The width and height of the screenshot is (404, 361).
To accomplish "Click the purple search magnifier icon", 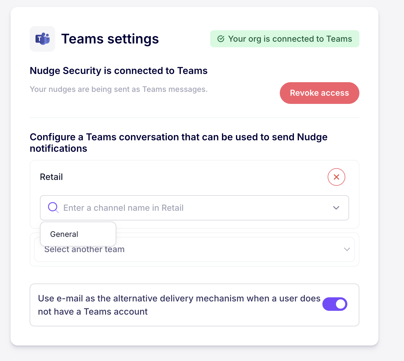I will point(53,208).
